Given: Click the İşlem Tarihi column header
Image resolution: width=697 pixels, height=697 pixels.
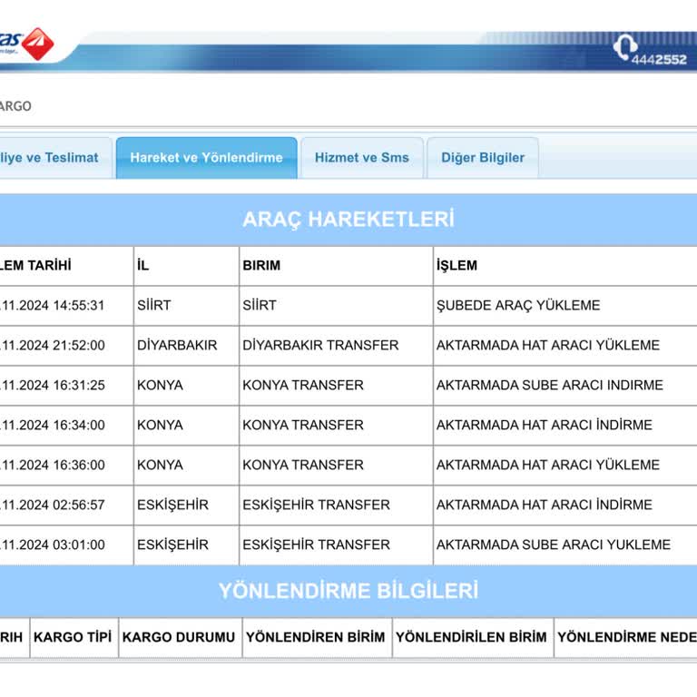Looking at the screenshot, I should 66,266.
